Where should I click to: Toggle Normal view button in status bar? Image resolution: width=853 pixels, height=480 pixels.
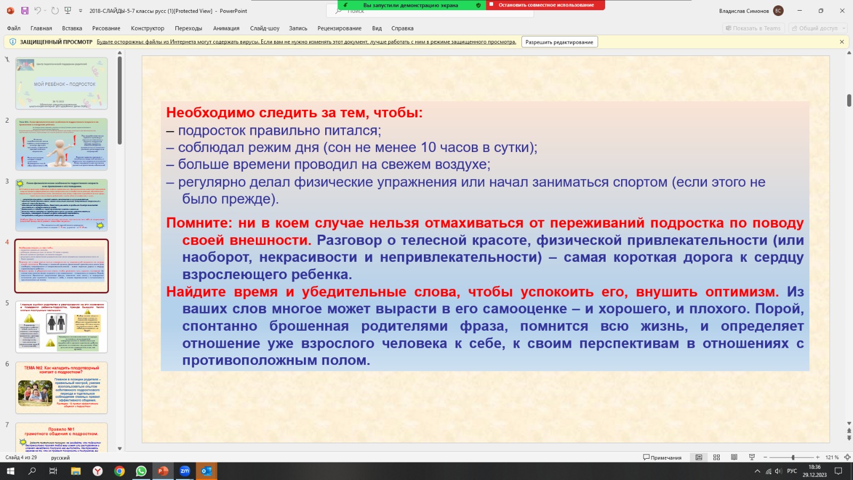[699, 458]
